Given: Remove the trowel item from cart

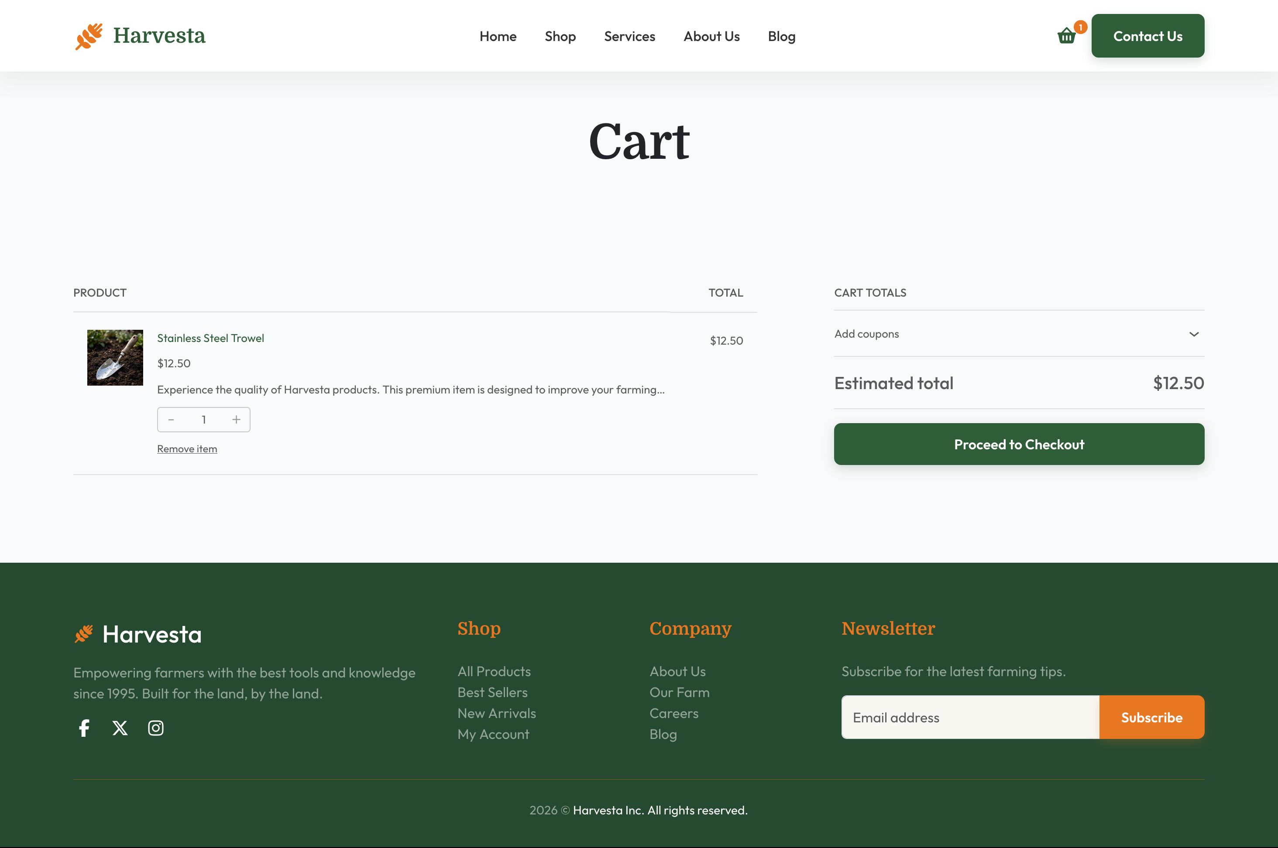Looking at the screenshot, I should coord(187,449).
